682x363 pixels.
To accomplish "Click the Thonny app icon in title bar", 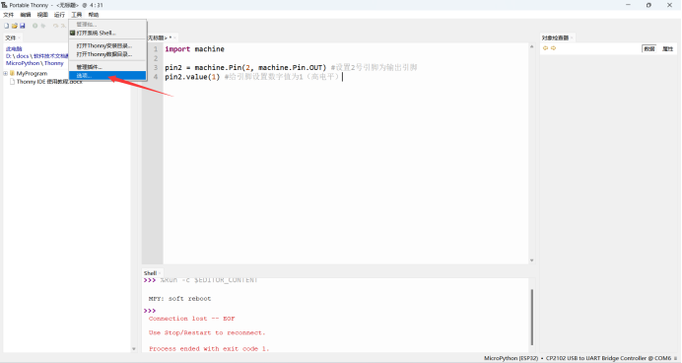I will click(x=4, y=5).
